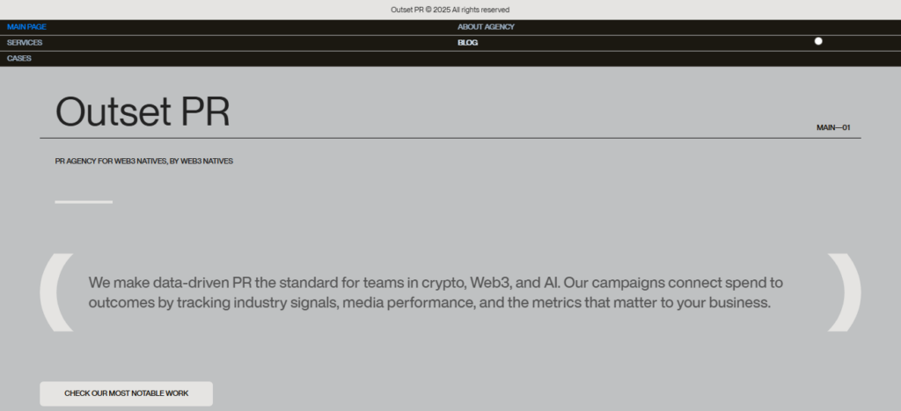The image size is (901, 411).
Task: Open the Cases navigation link
Action: [x=19, y=59]
